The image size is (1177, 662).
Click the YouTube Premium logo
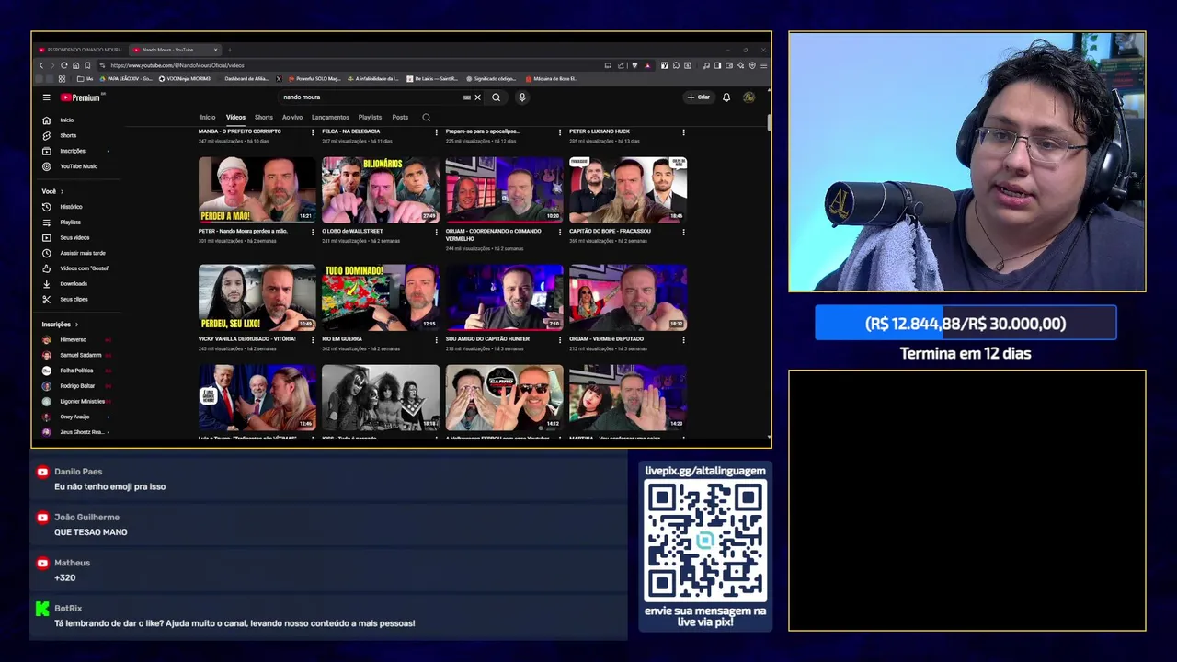(x=80, y=97)
